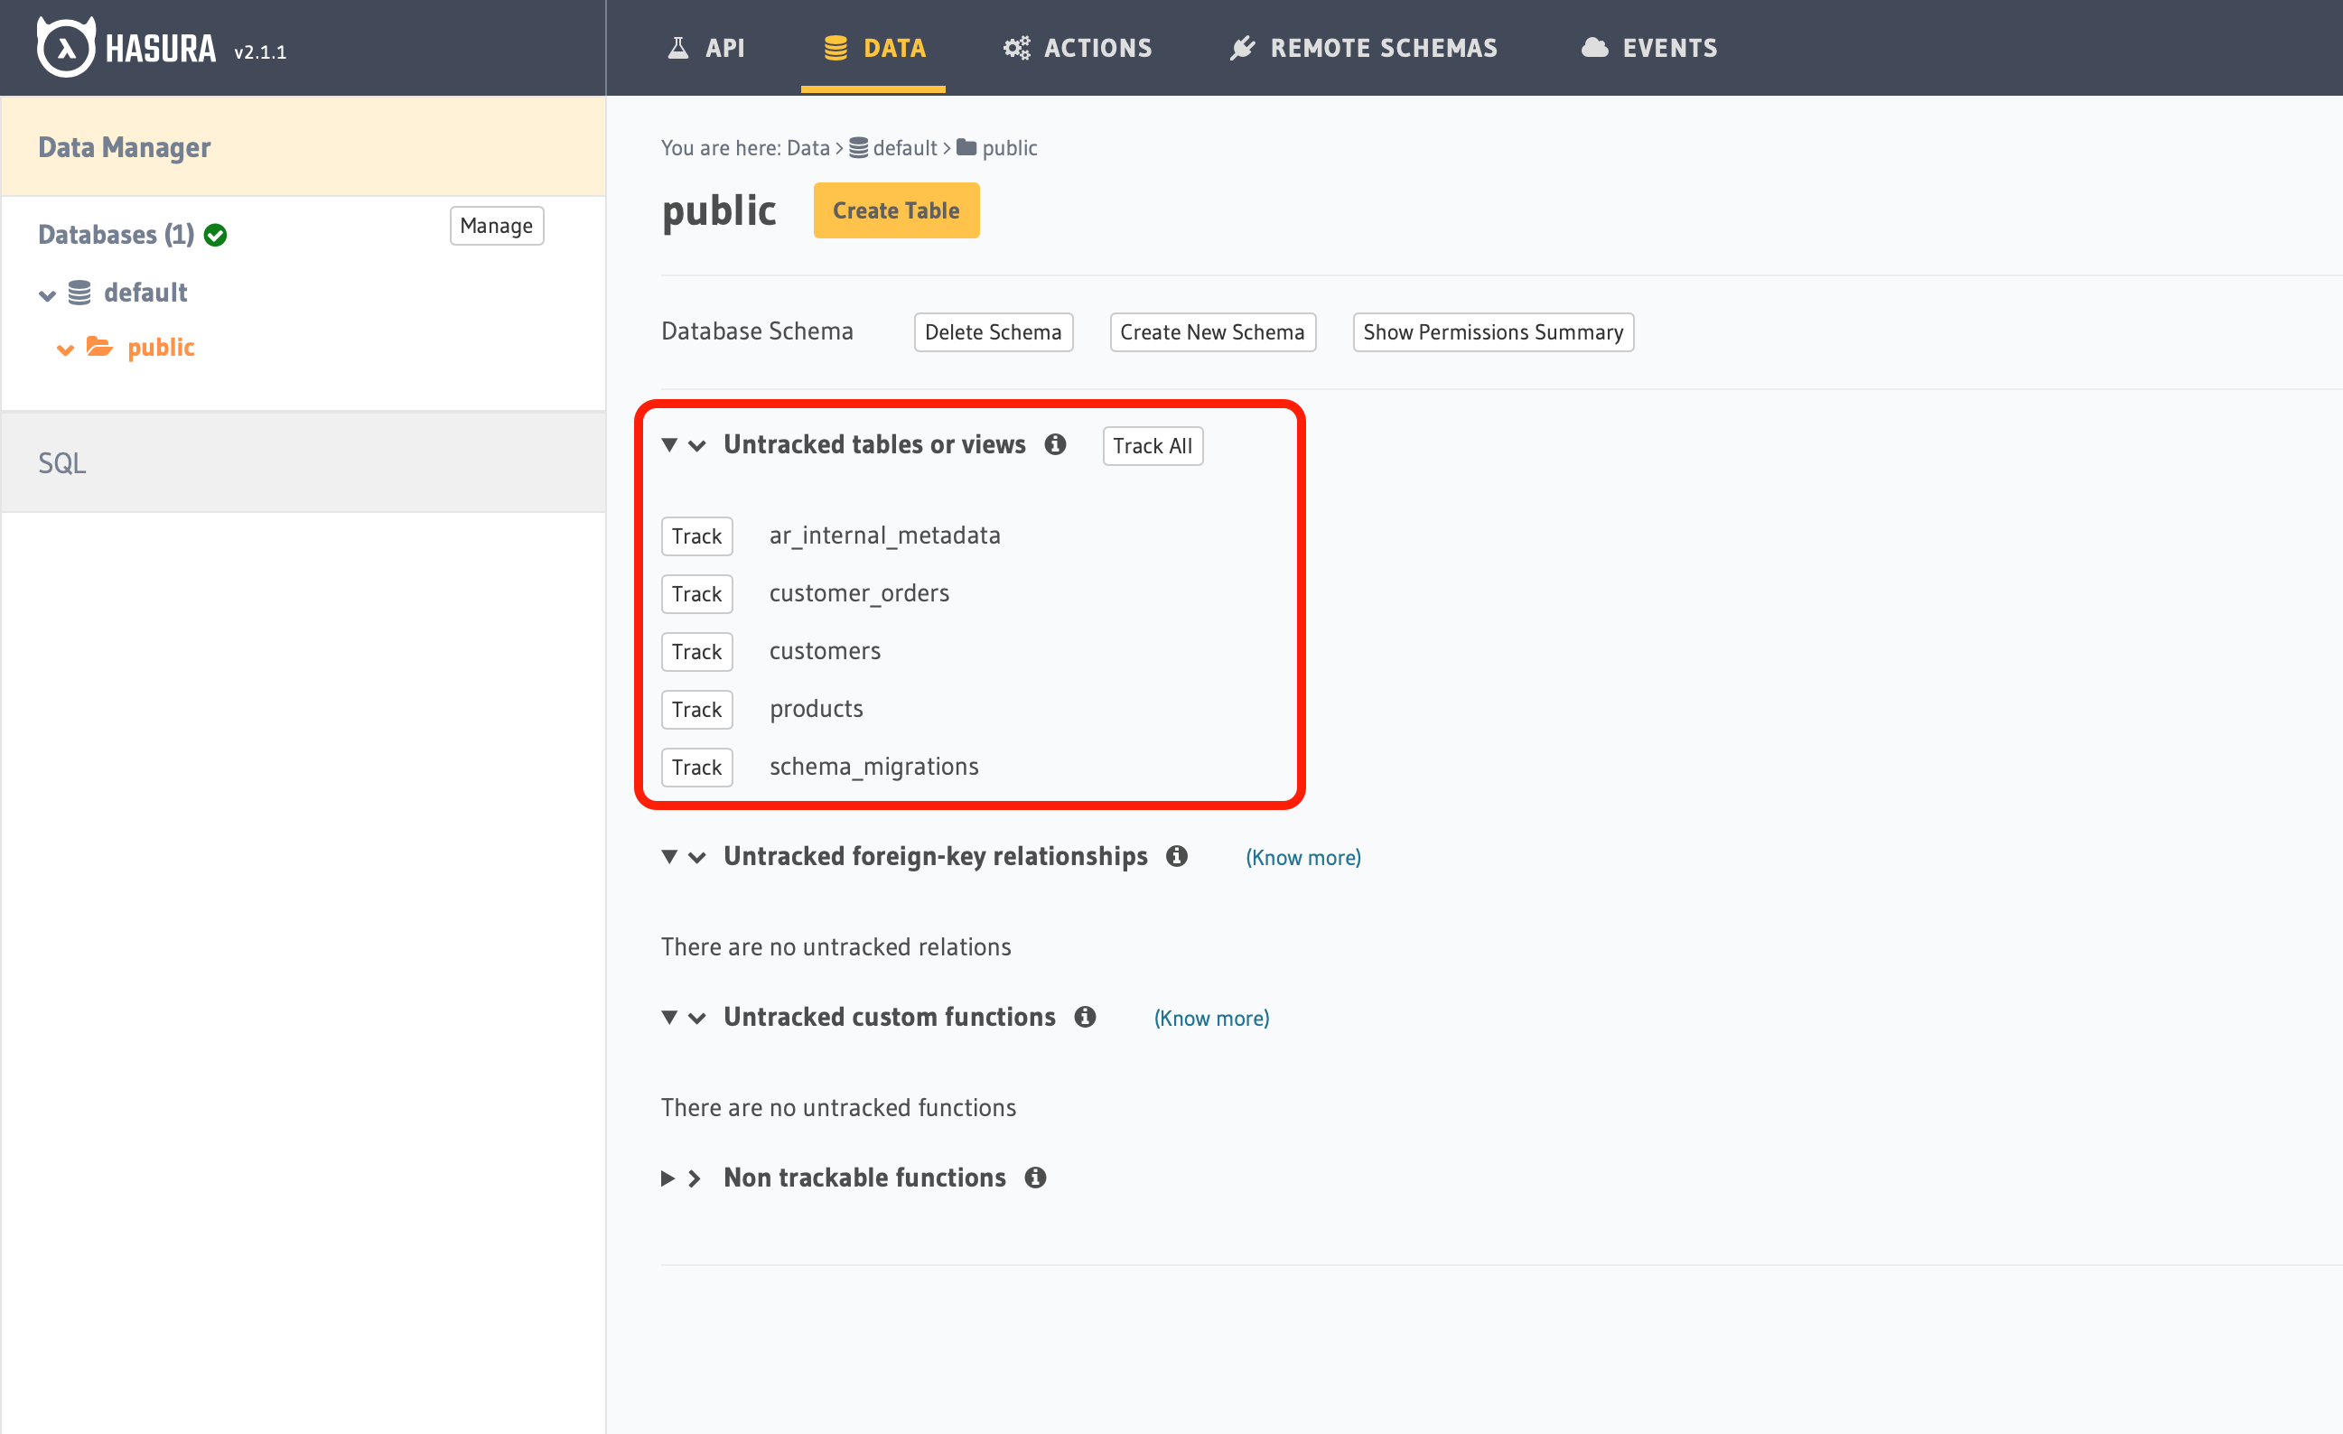Collapse the default database tree node
The height and width of the screenshot is (1434, 2343).
coord(47,294)
